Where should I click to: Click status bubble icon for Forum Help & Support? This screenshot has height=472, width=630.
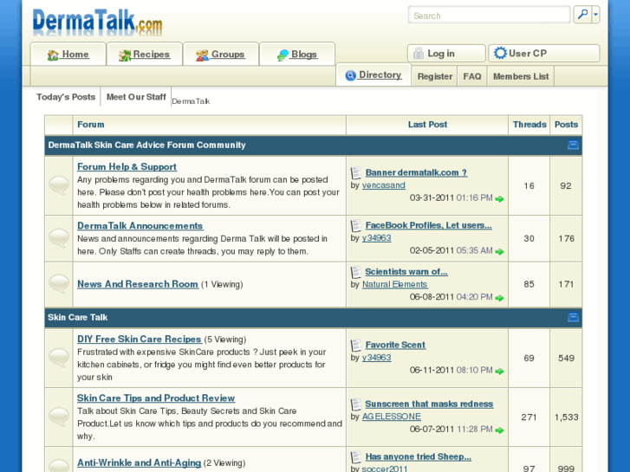[x=59, y=185]
